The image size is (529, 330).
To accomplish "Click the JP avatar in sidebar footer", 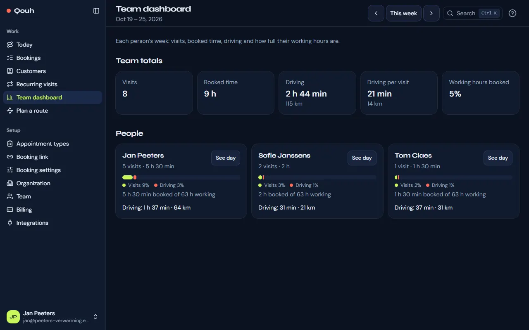I will 13,317.
